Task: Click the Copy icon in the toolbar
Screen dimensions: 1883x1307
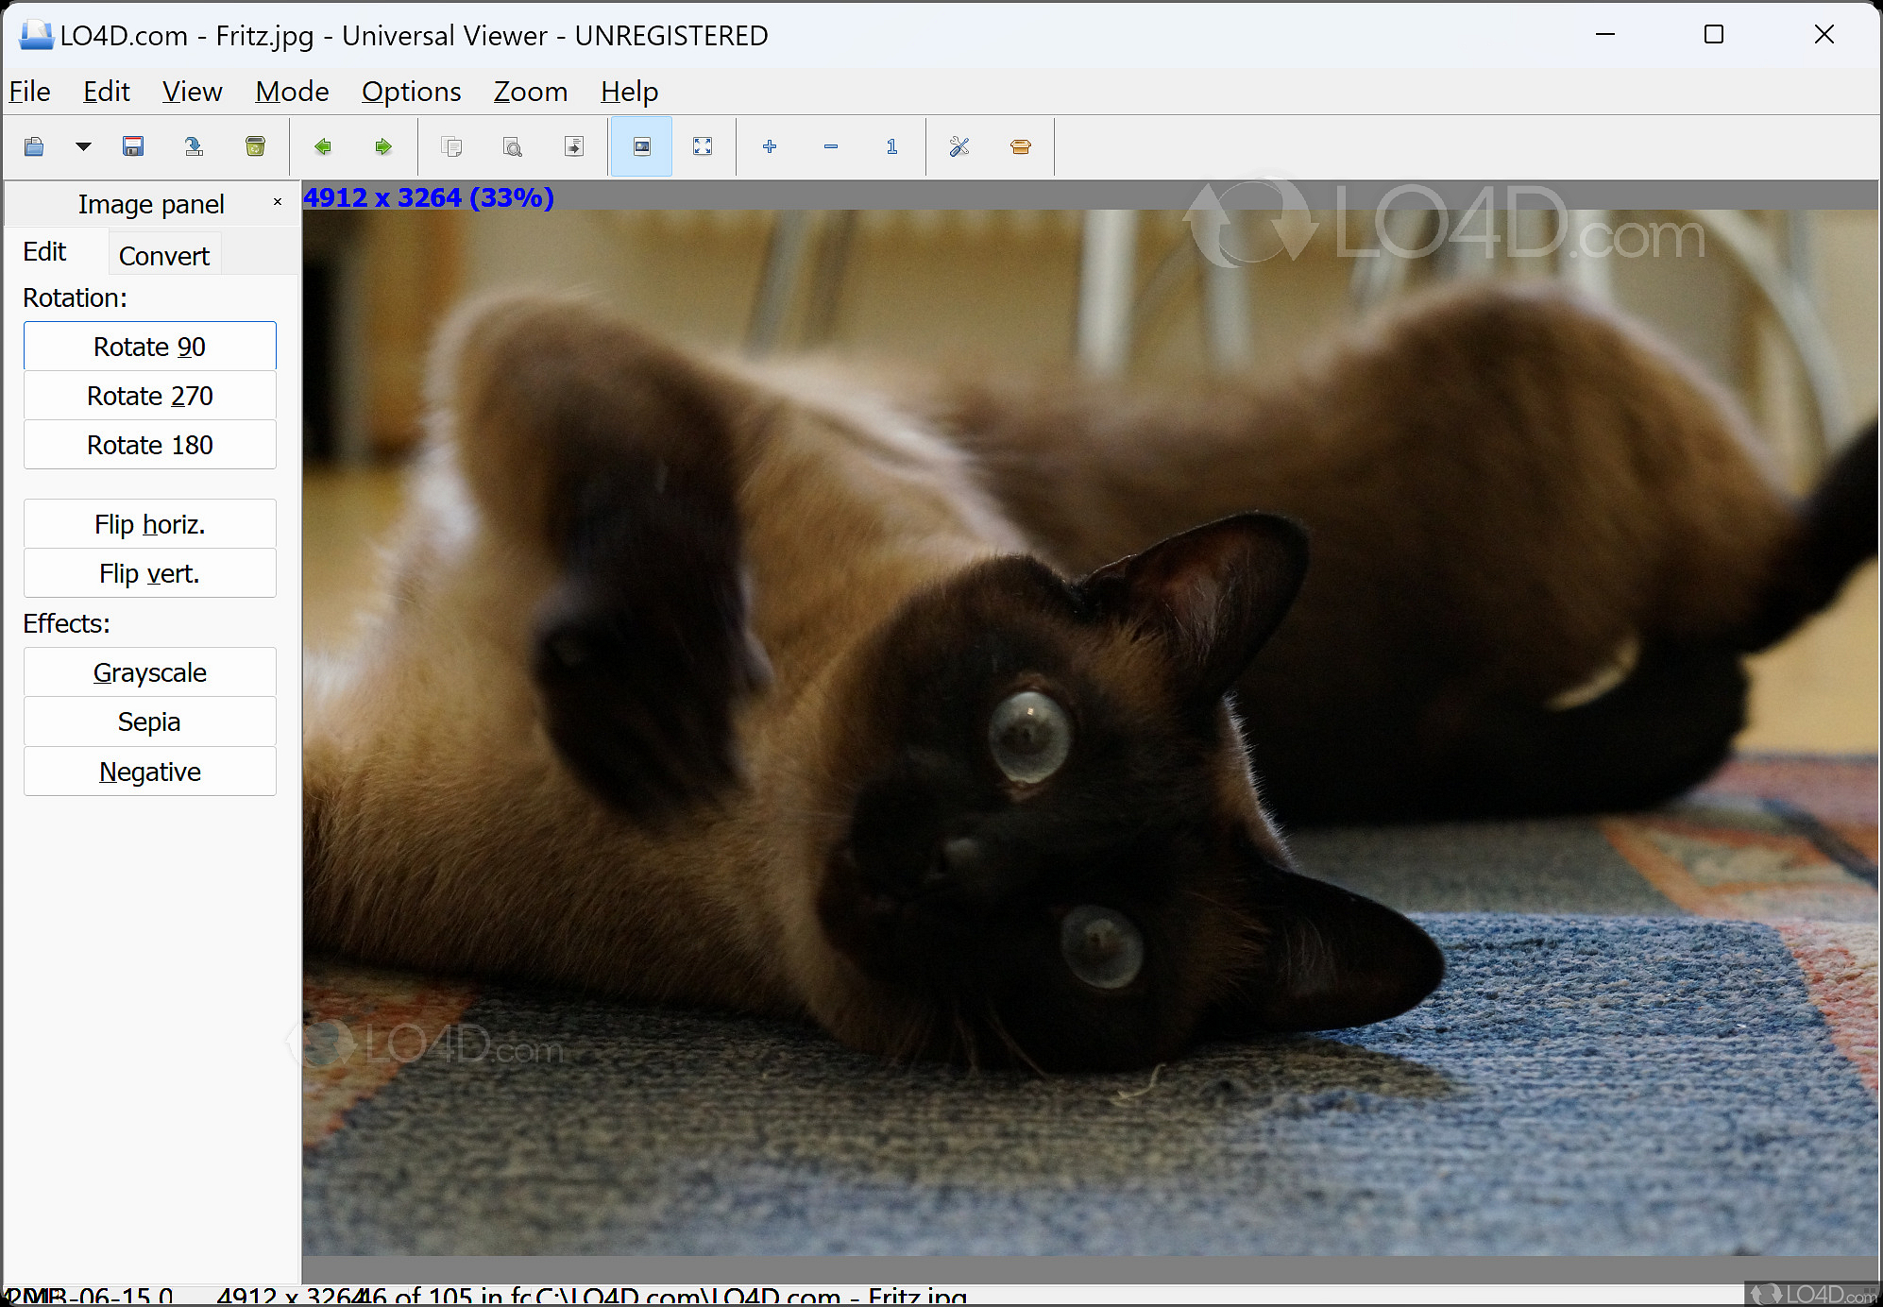Action: coord(451,146)
